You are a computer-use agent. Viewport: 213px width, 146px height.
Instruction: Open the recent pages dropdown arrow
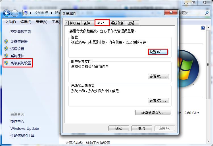pos(20,13)
